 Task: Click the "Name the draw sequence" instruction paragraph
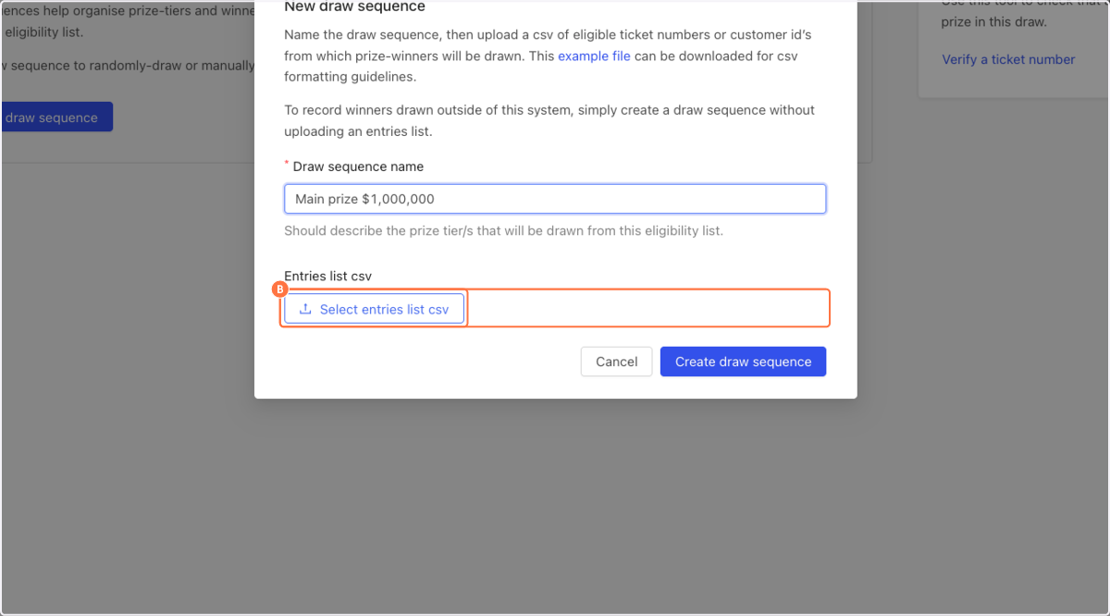pyautogui.click(x=548, y=55)
